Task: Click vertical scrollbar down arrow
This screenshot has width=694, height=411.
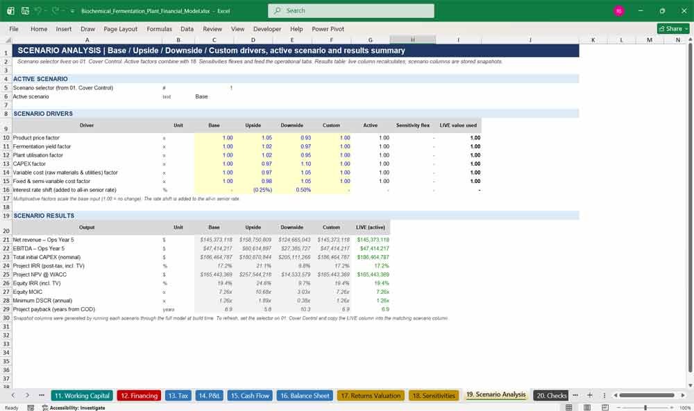Action: tap(690, 385)
